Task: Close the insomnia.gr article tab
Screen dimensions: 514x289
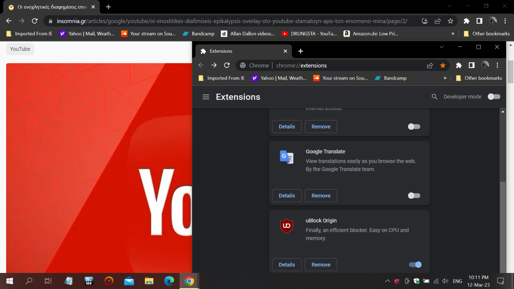Action: [x=93, y=7]
